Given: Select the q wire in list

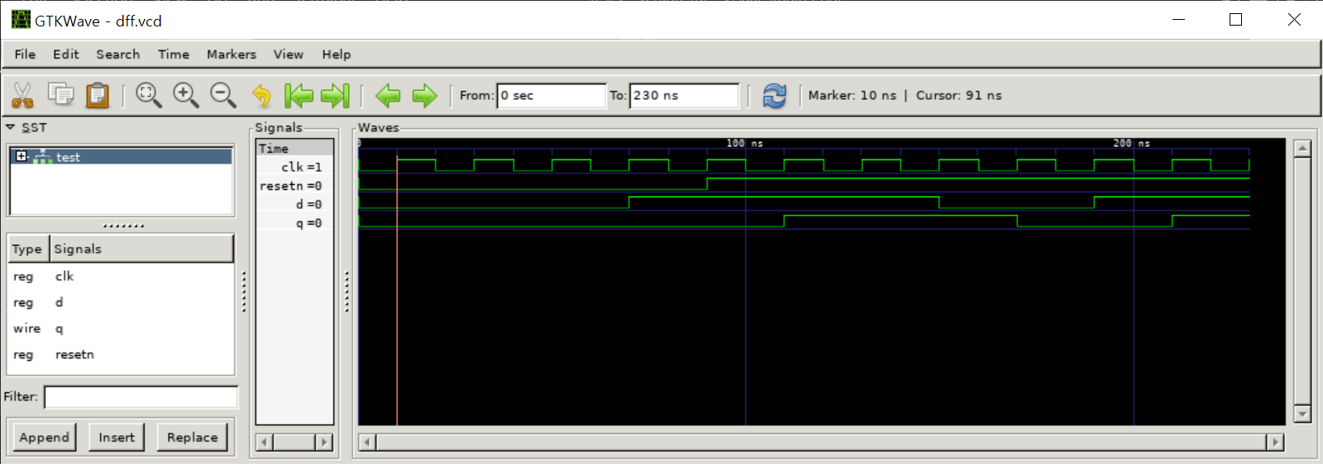Looking at the screenshot, I should click(x=122, y=329).
